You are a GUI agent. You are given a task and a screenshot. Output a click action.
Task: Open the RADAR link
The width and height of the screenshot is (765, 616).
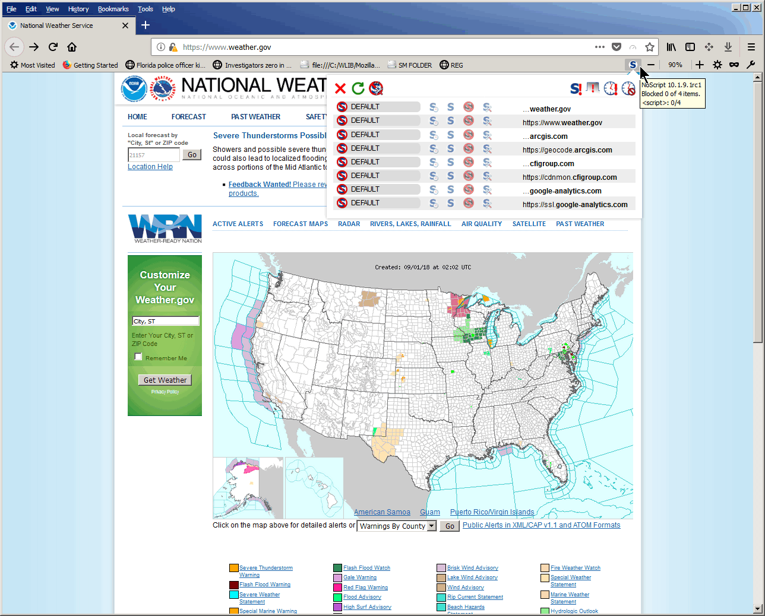[x=349, y=224]
